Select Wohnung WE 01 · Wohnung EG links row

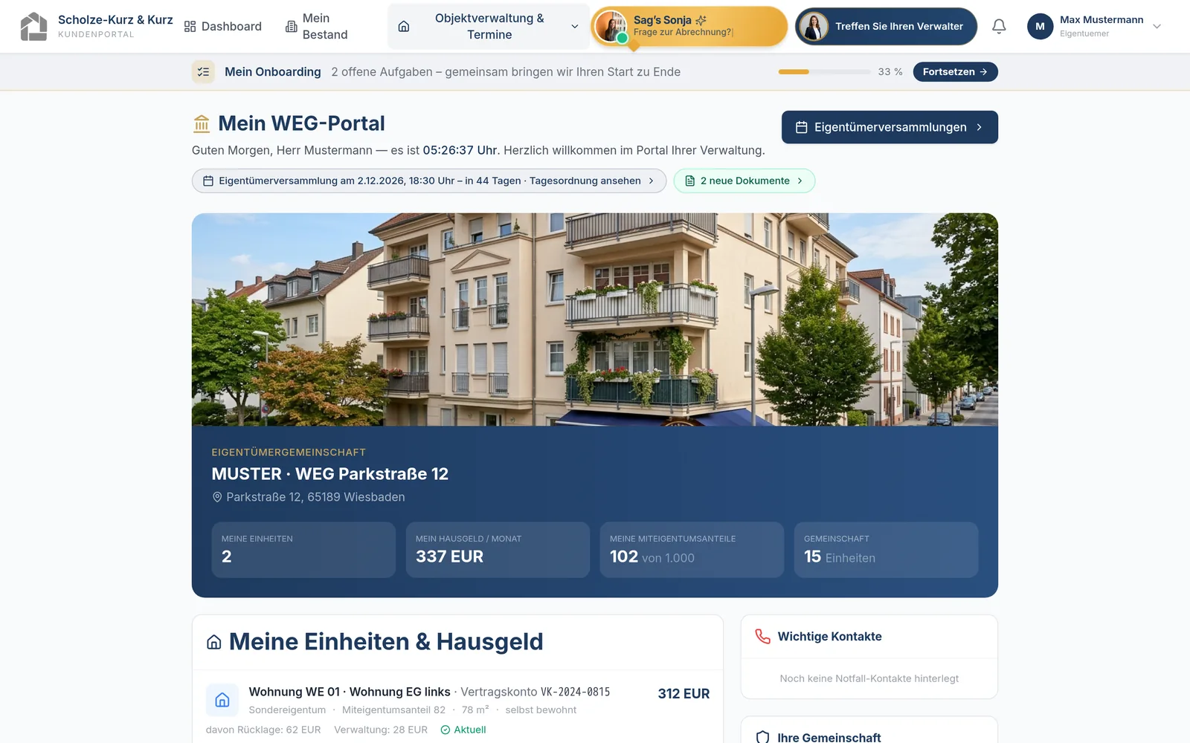click(x=457, y=710)
